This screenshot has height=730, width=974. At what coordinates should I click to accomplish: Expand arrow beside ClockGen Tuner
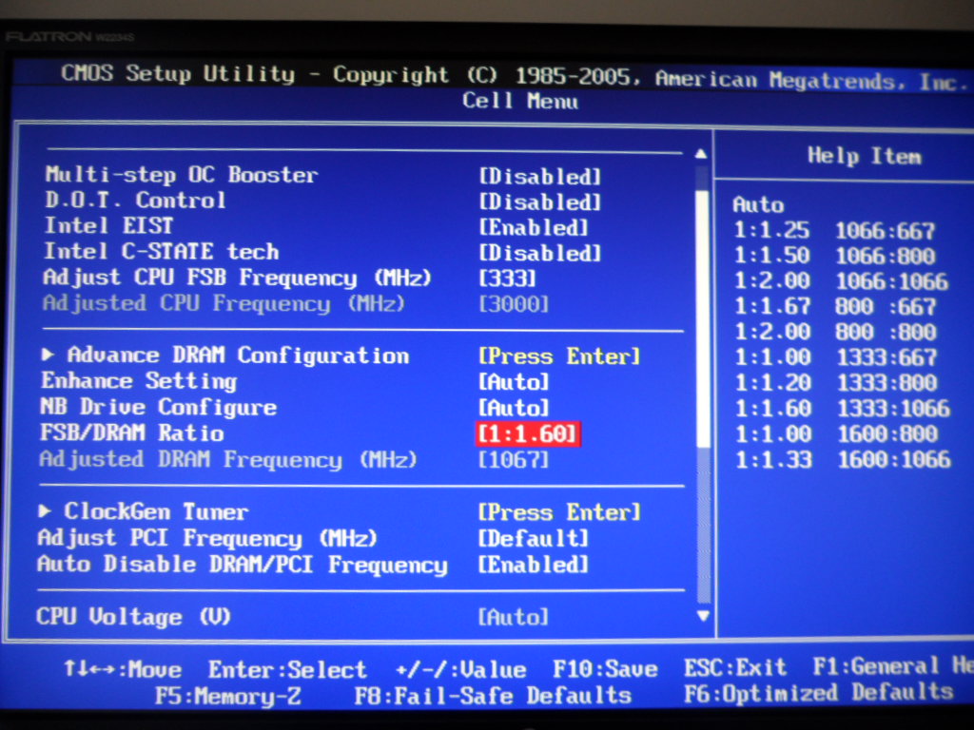pyautogui.click(x=45, y=510)
